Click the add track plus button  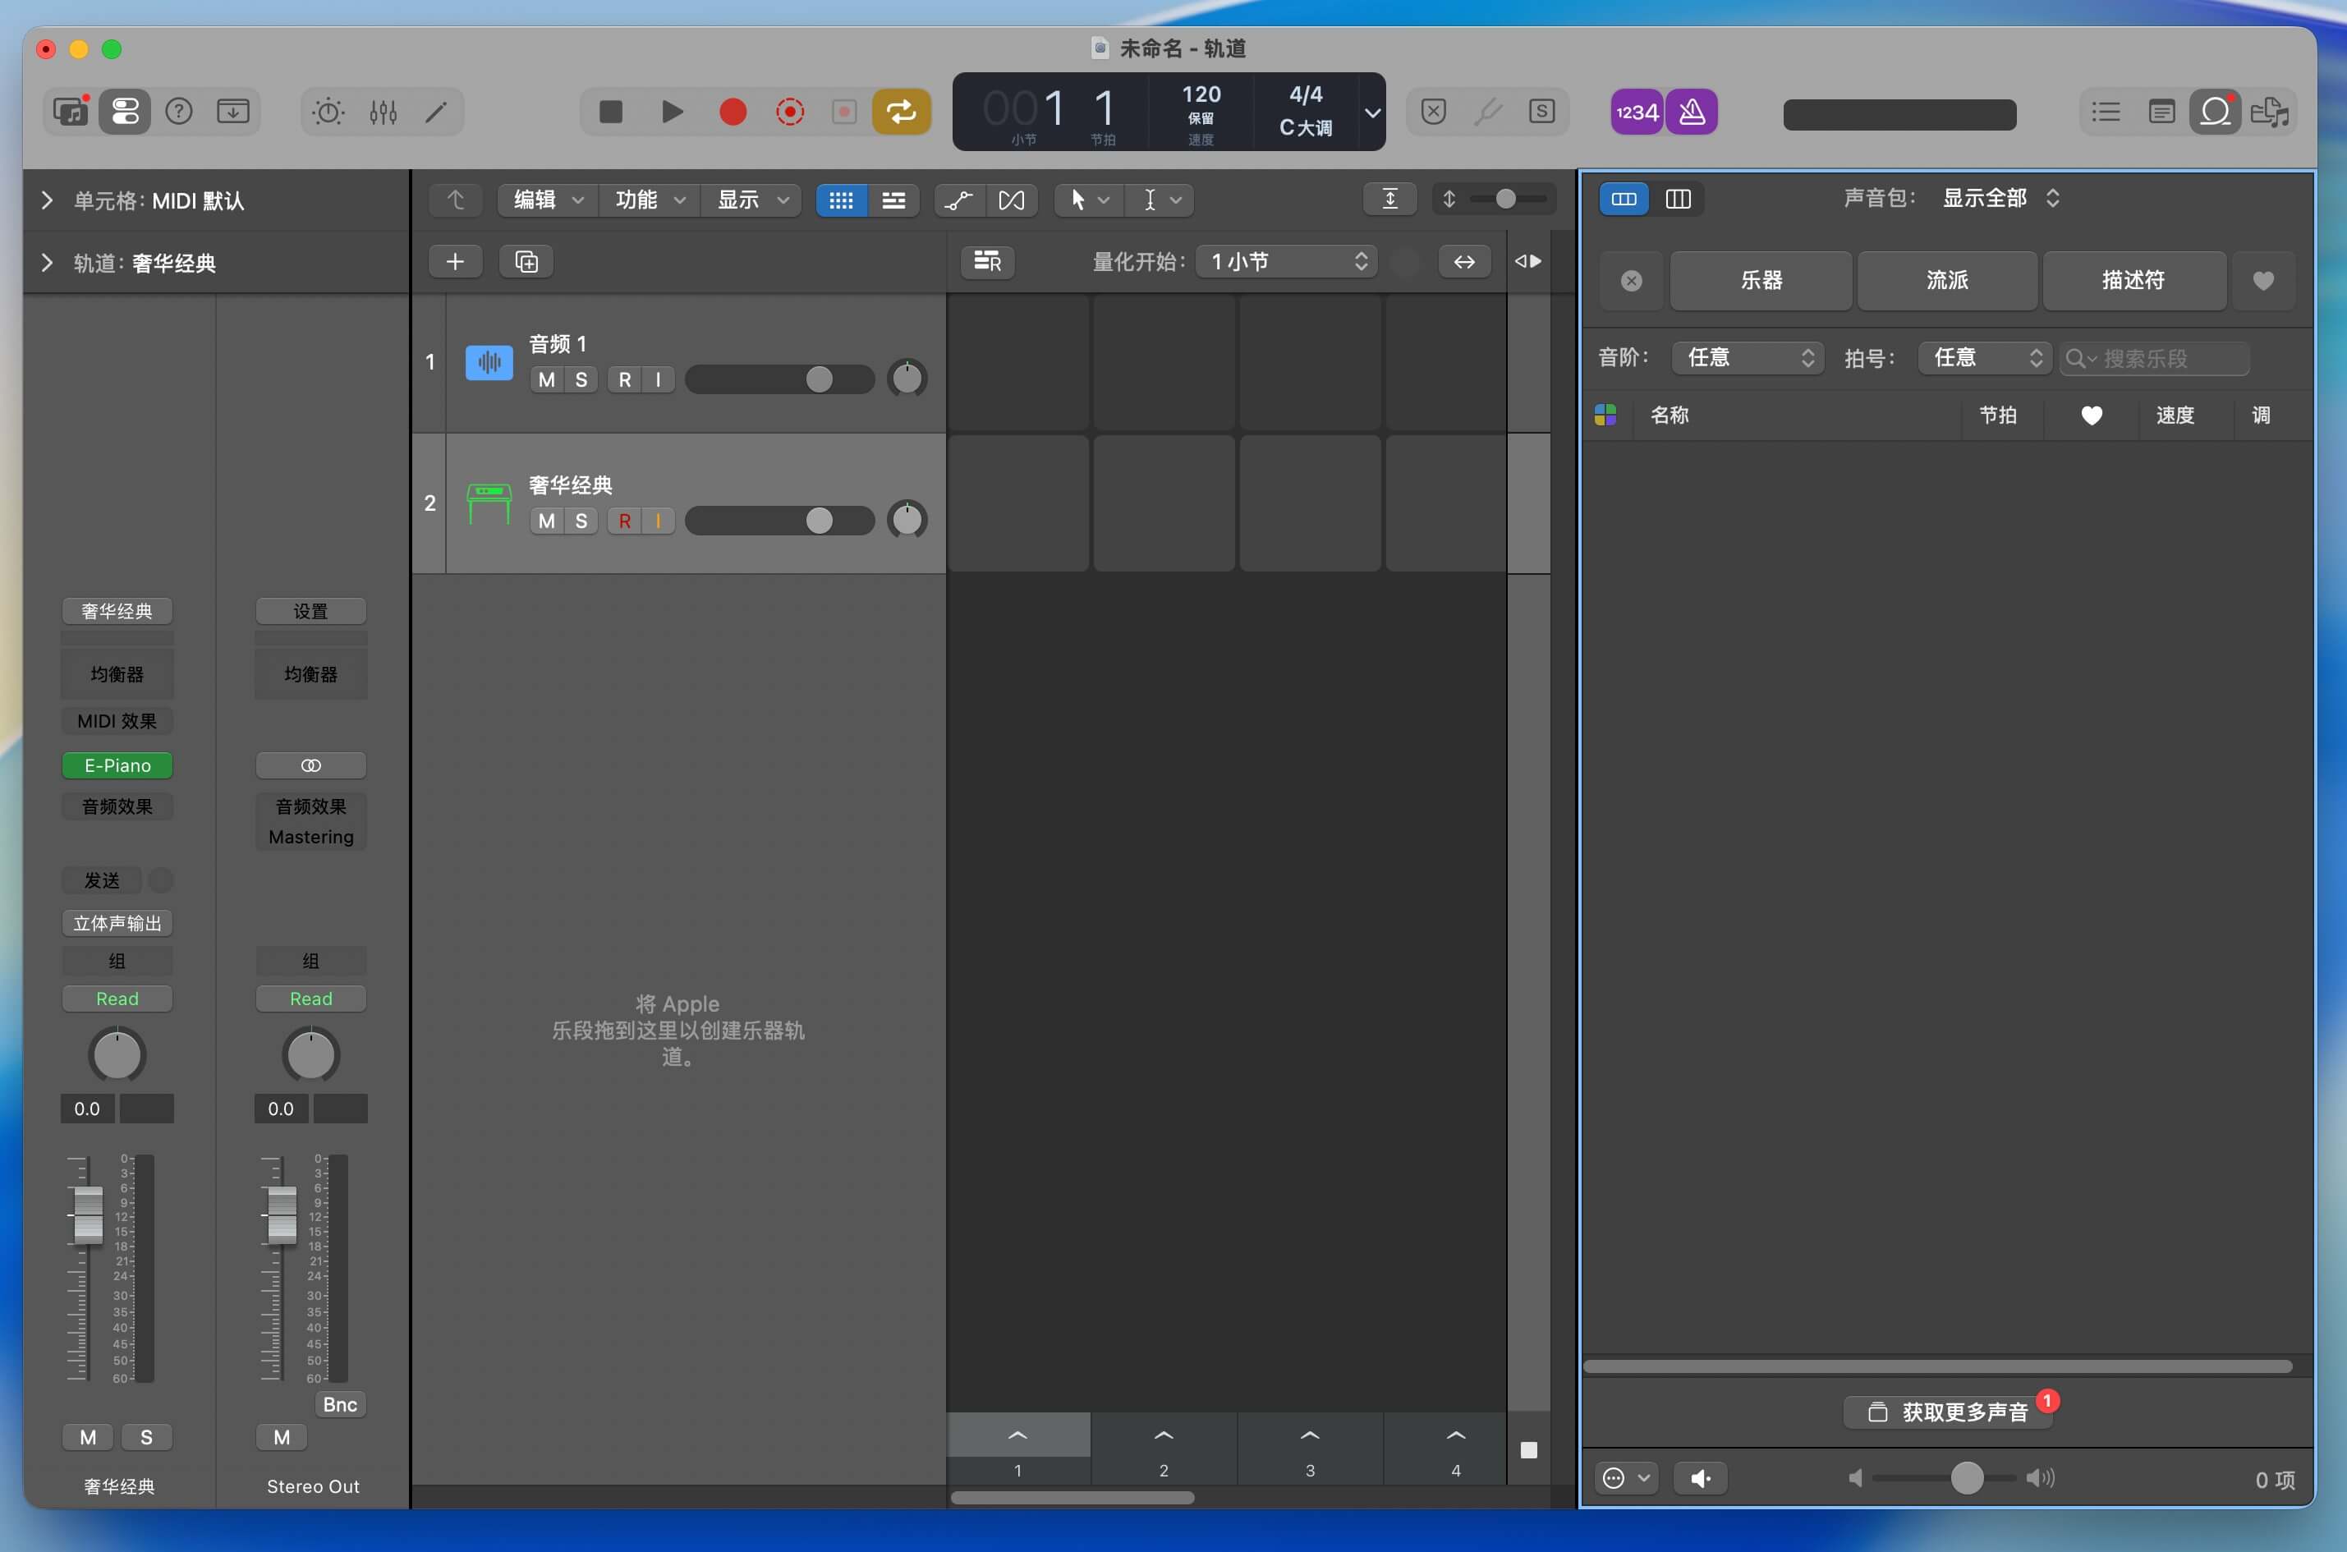(x=455, y=261)
